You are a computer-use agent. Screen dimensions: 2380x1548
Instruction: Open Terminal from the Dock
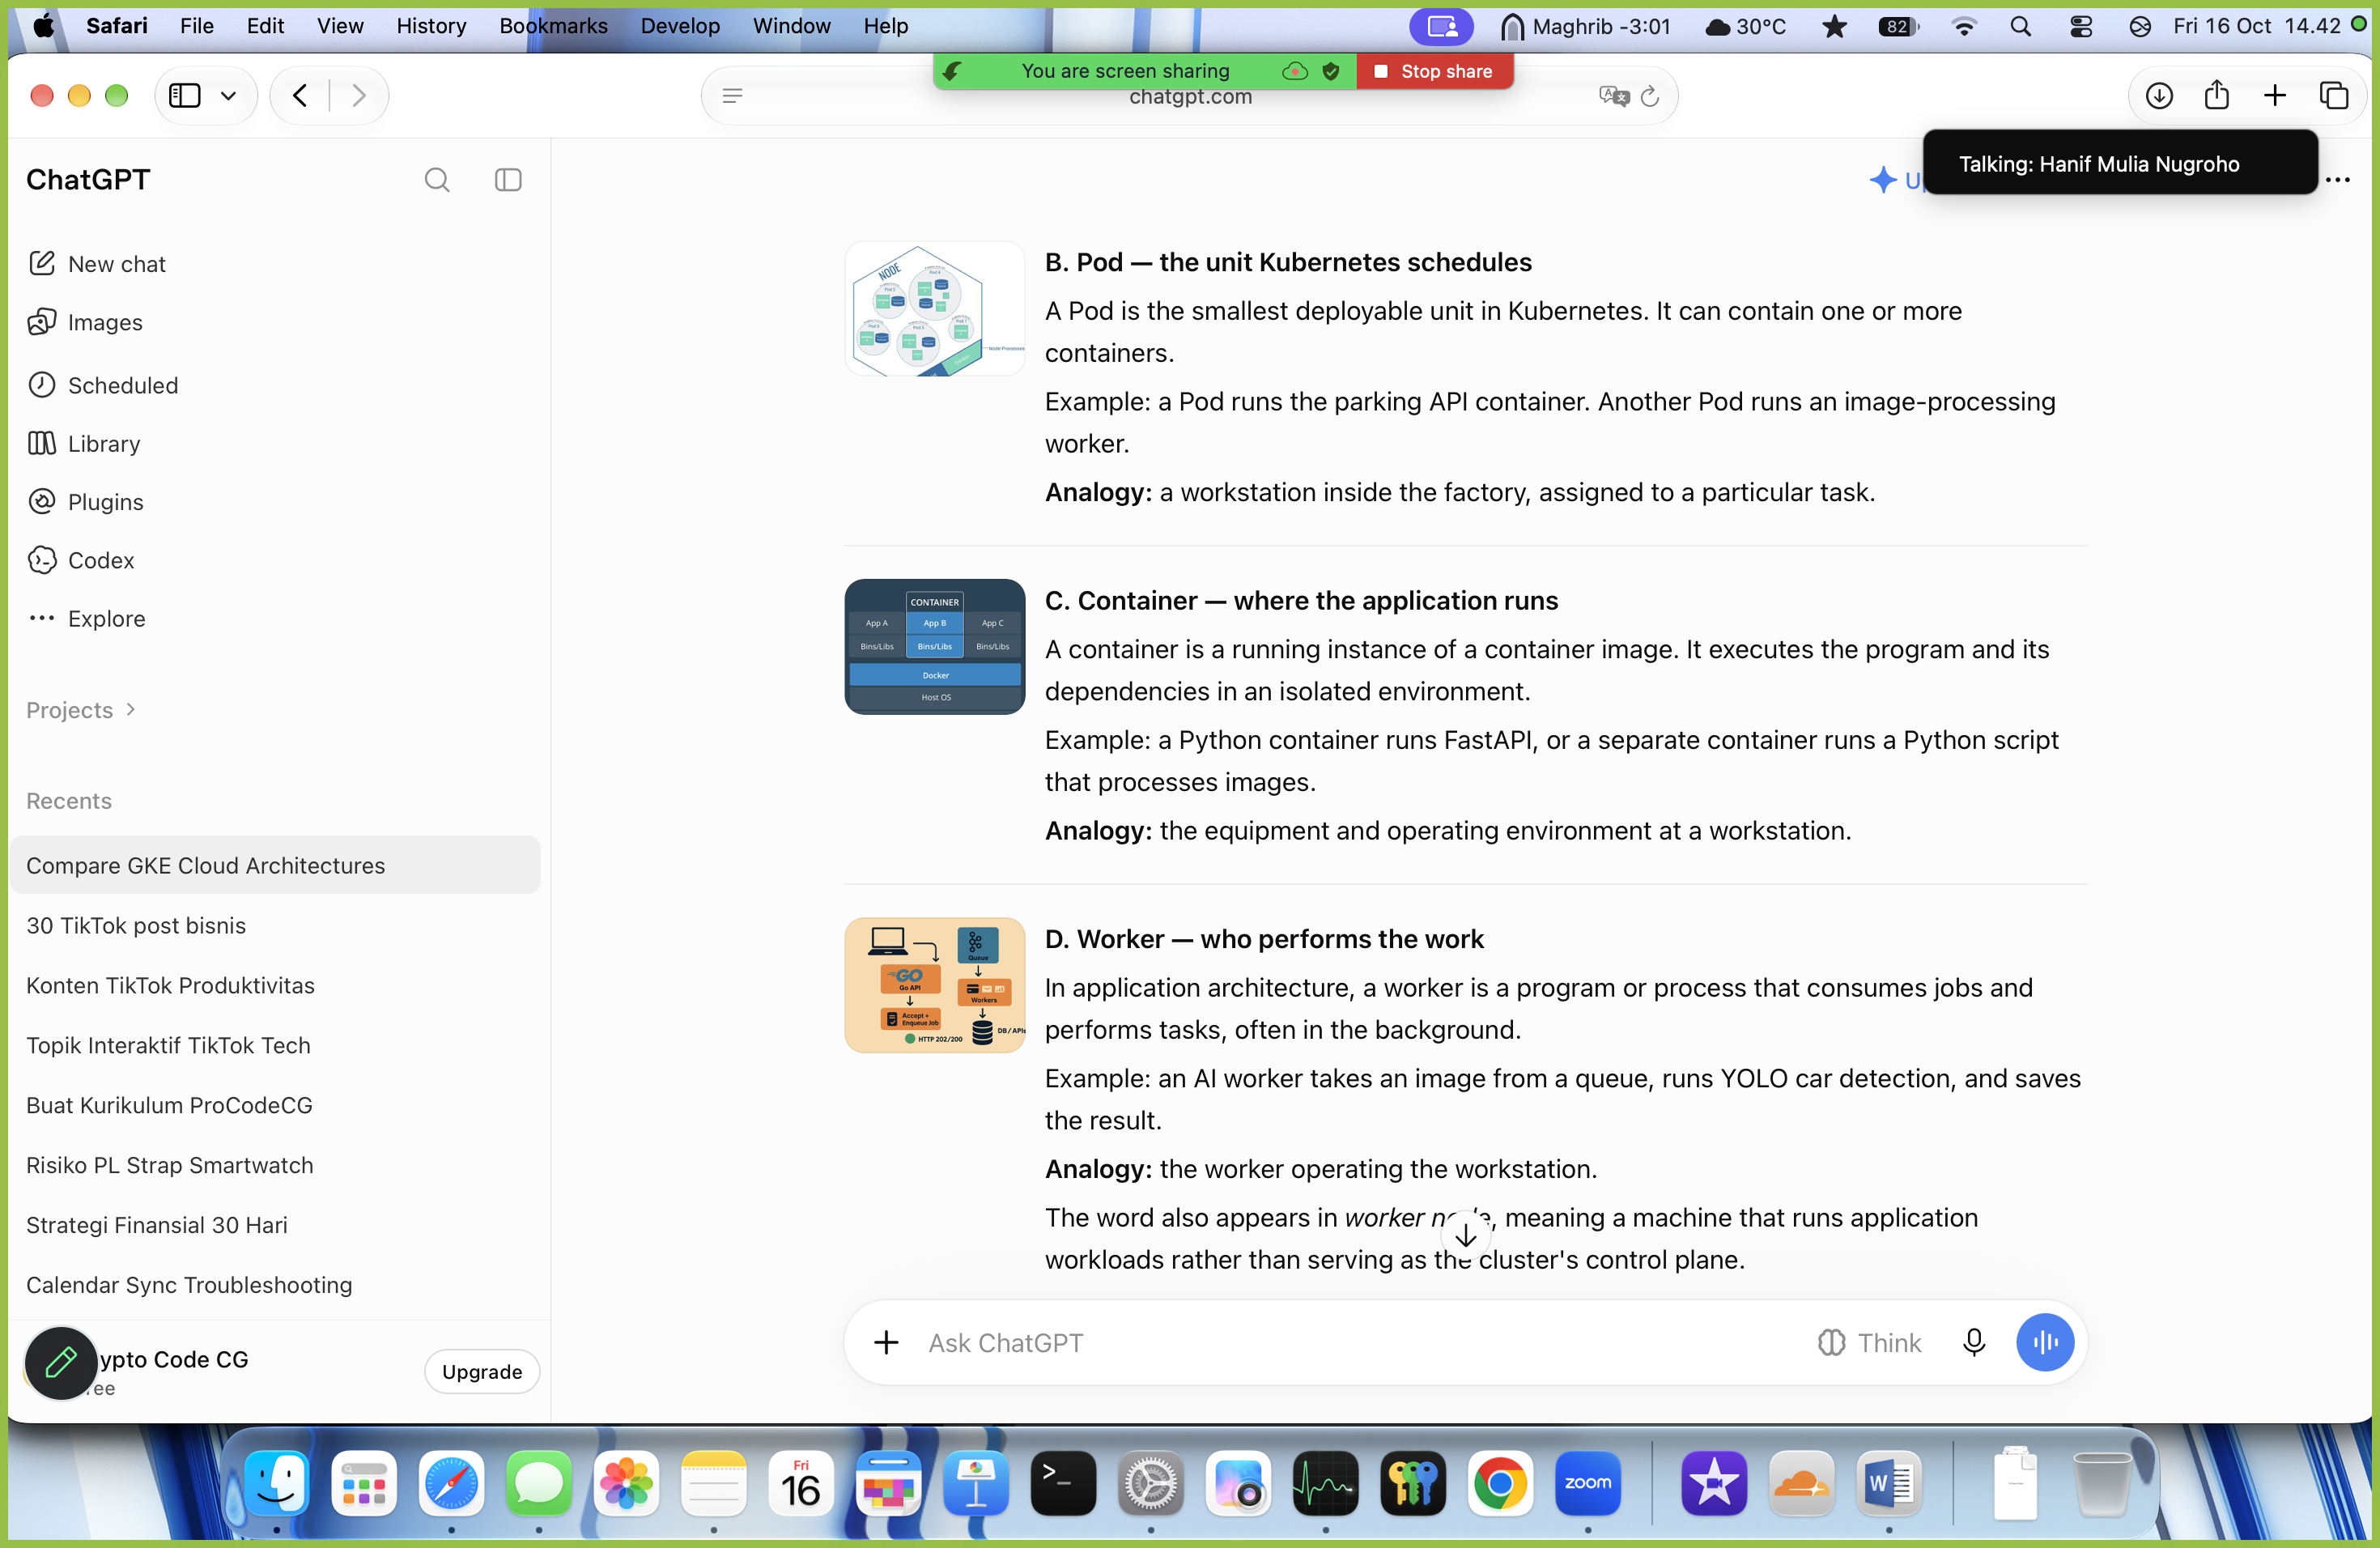click(x=1063, y=1483)
